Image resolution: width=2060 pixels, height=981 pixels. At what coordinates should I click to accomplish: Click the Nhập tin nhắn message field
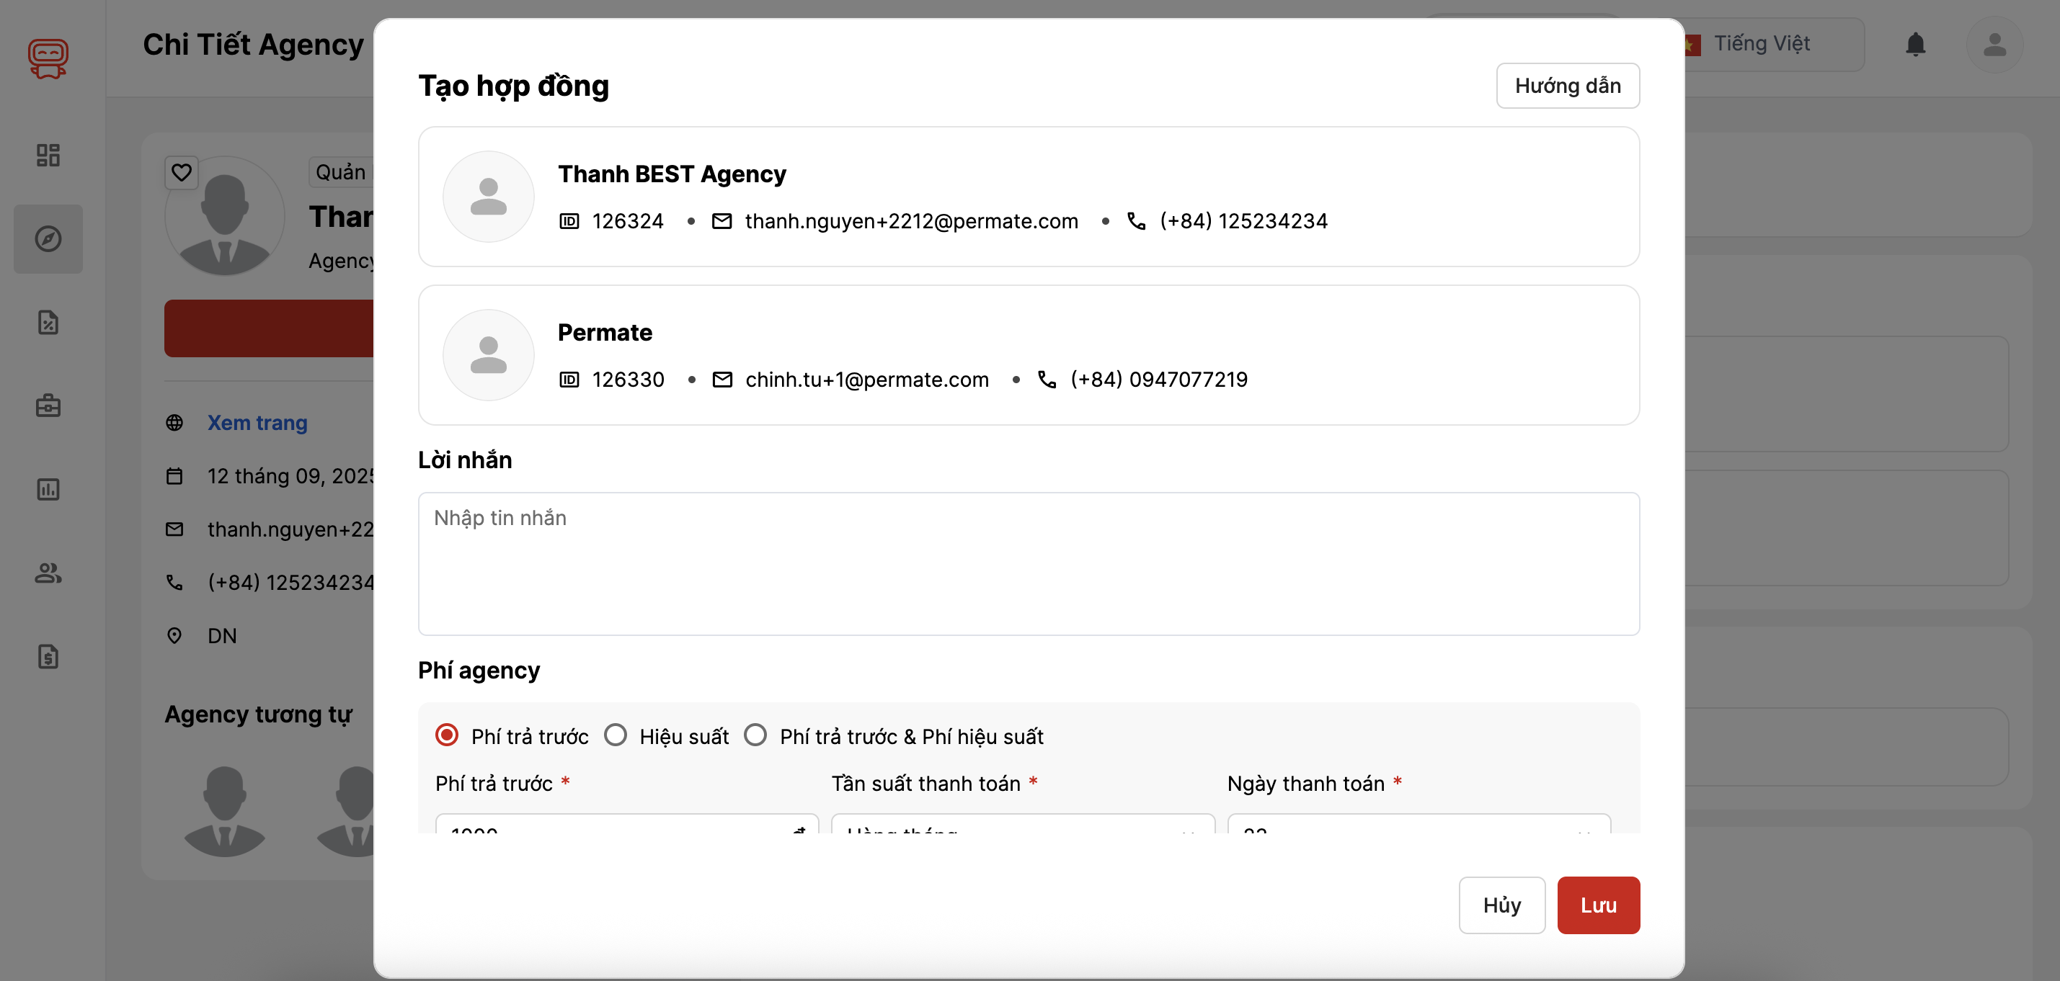1028,563
